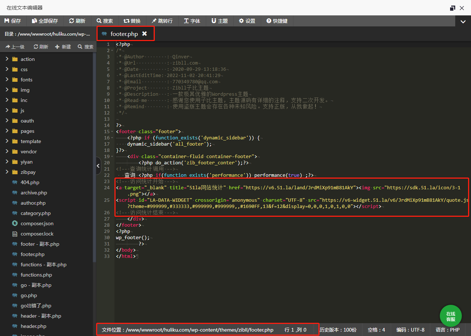Change the language via 语言：PHP in the status bar
471x336 pixels.
[x=447, y=330]
